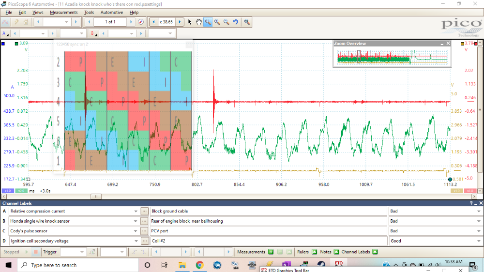Increase the x 38.65 zoom factor
Image resolution: width=484 pixels, height=272 pixels.
tap(180, 22)
